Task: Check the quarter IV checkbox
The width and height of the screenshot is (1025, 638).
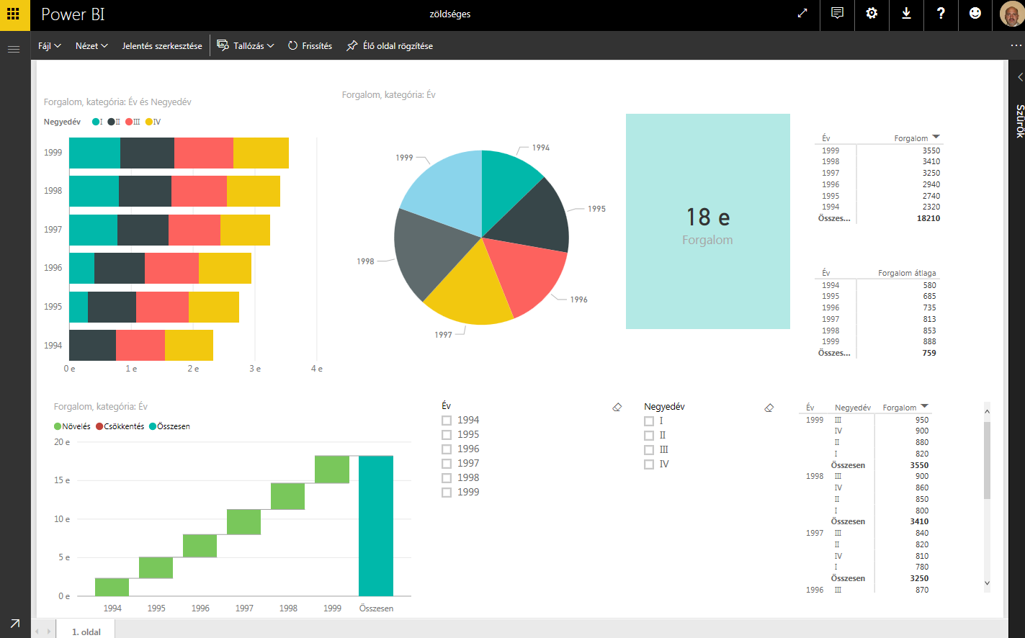Action: coord(649,464)
